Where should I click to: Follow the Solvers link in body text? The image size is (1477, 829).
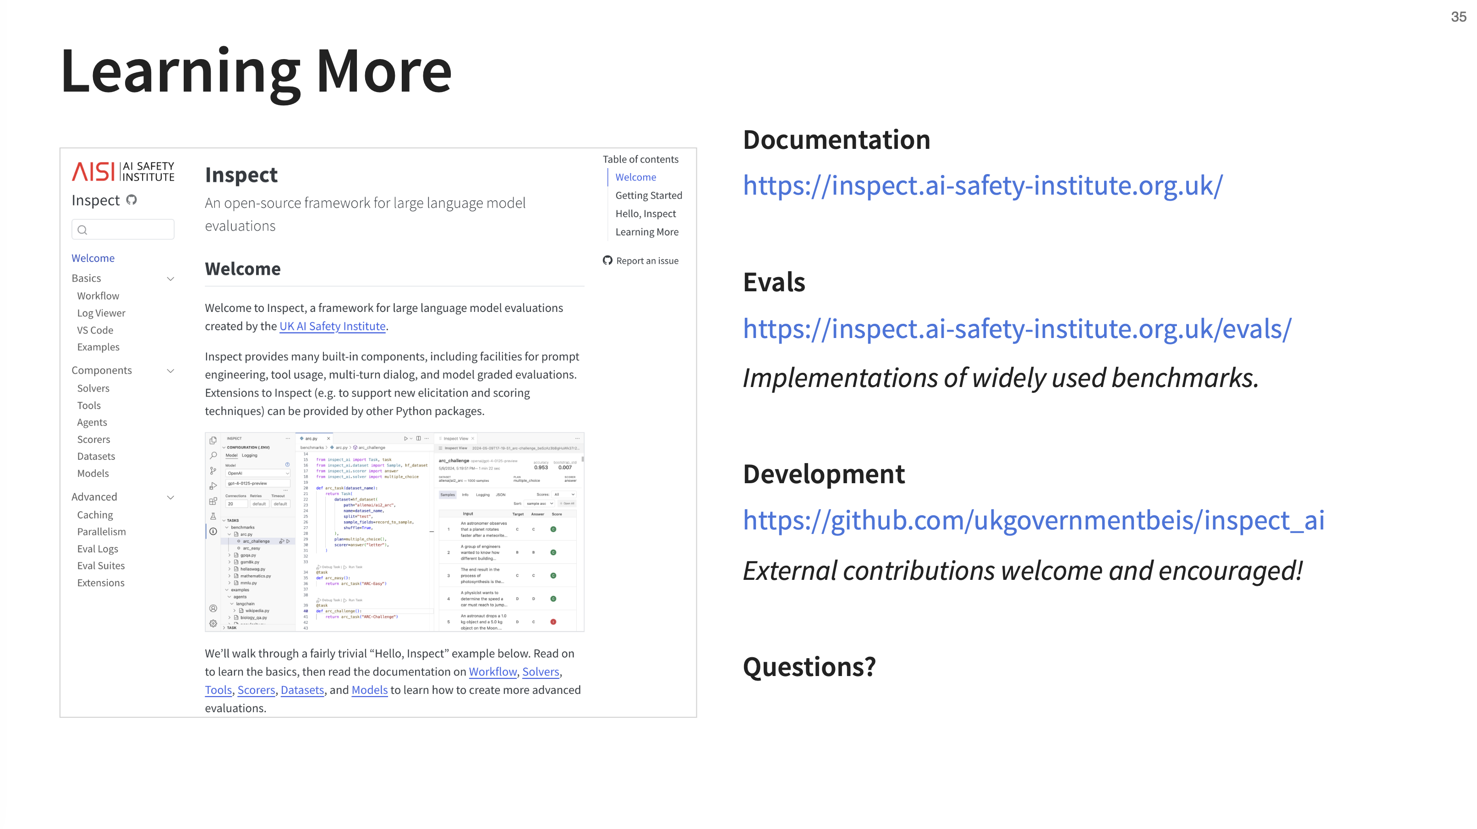click(x=540, y=671)
